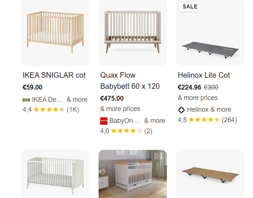Click the Helinox Lite Cot title
Viewport: 253px width, 198px height.
click(204, 75)
